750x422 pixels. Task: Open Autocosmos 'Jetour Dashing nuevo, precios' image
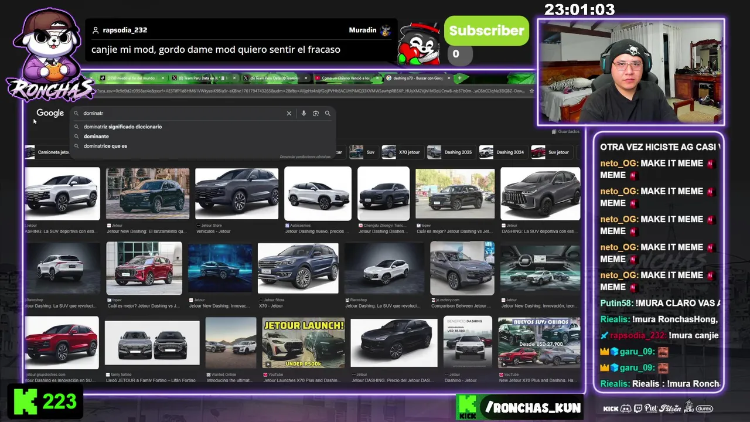(x=318, y=193)
